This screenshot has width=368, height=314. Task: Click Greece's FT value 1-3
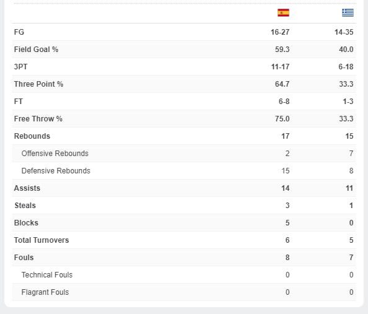tap(348, 102)
